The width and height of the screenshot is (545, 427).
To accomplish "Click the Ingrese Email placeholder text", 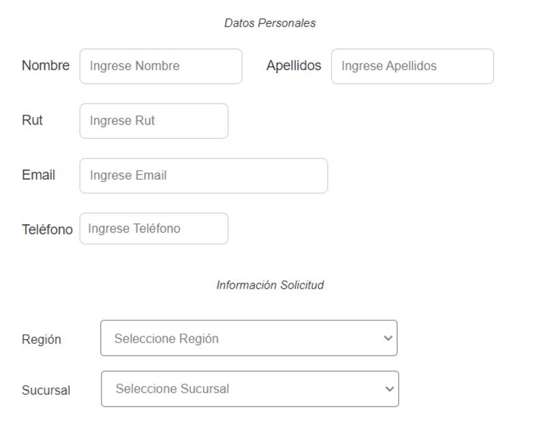I will pyautogui.click(x=128, y=176).
